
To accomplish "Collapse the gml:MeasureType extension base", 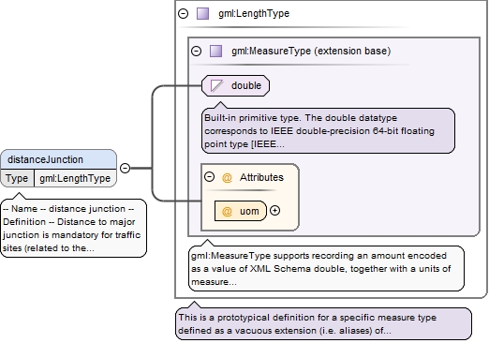I will pos(196,51).
